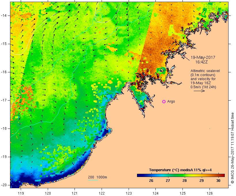
Task: Click latitude axis label '-15'
Action: pos(4,44)
